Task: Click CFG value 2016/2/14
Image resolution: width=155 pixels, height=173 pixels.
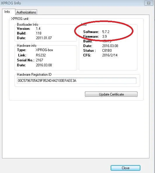Action: coord(110,55)
